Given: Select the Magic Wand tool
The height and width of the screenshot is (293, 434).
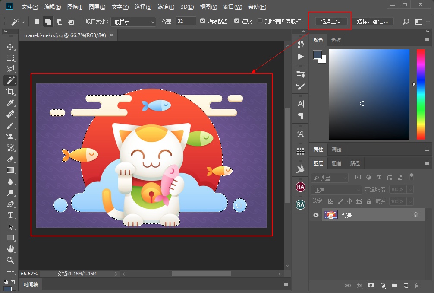Looking at the screenshot, I should pyautogui.click(x=10, y=80).
